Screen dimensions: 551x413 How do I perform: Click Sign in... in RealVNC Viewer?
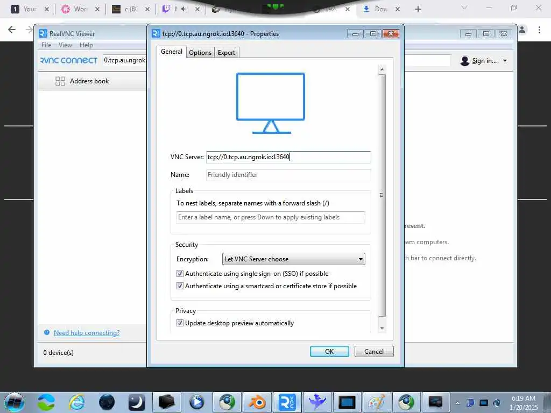pyautogui.click(x=484, y=61)
